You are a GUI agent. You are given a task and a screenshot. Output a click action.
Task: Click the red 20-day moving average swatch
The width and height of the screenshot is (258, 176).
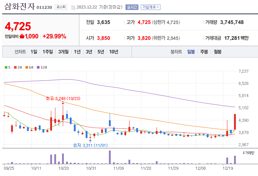[15, 67]
